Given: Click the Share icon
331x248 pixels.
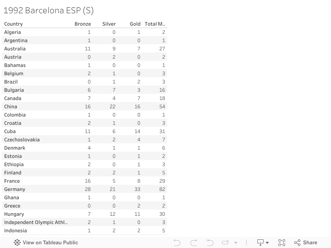Looking at the screenshot, I should tap(306, 243).
